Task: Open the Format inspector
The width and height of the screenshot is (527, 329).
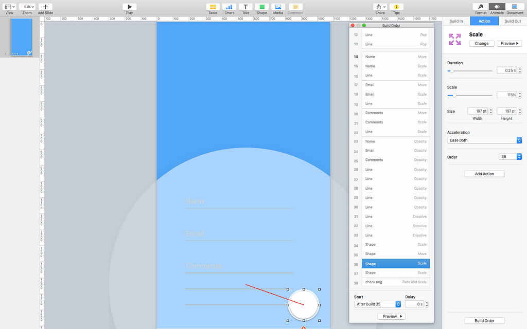Action: click(481, 7)
